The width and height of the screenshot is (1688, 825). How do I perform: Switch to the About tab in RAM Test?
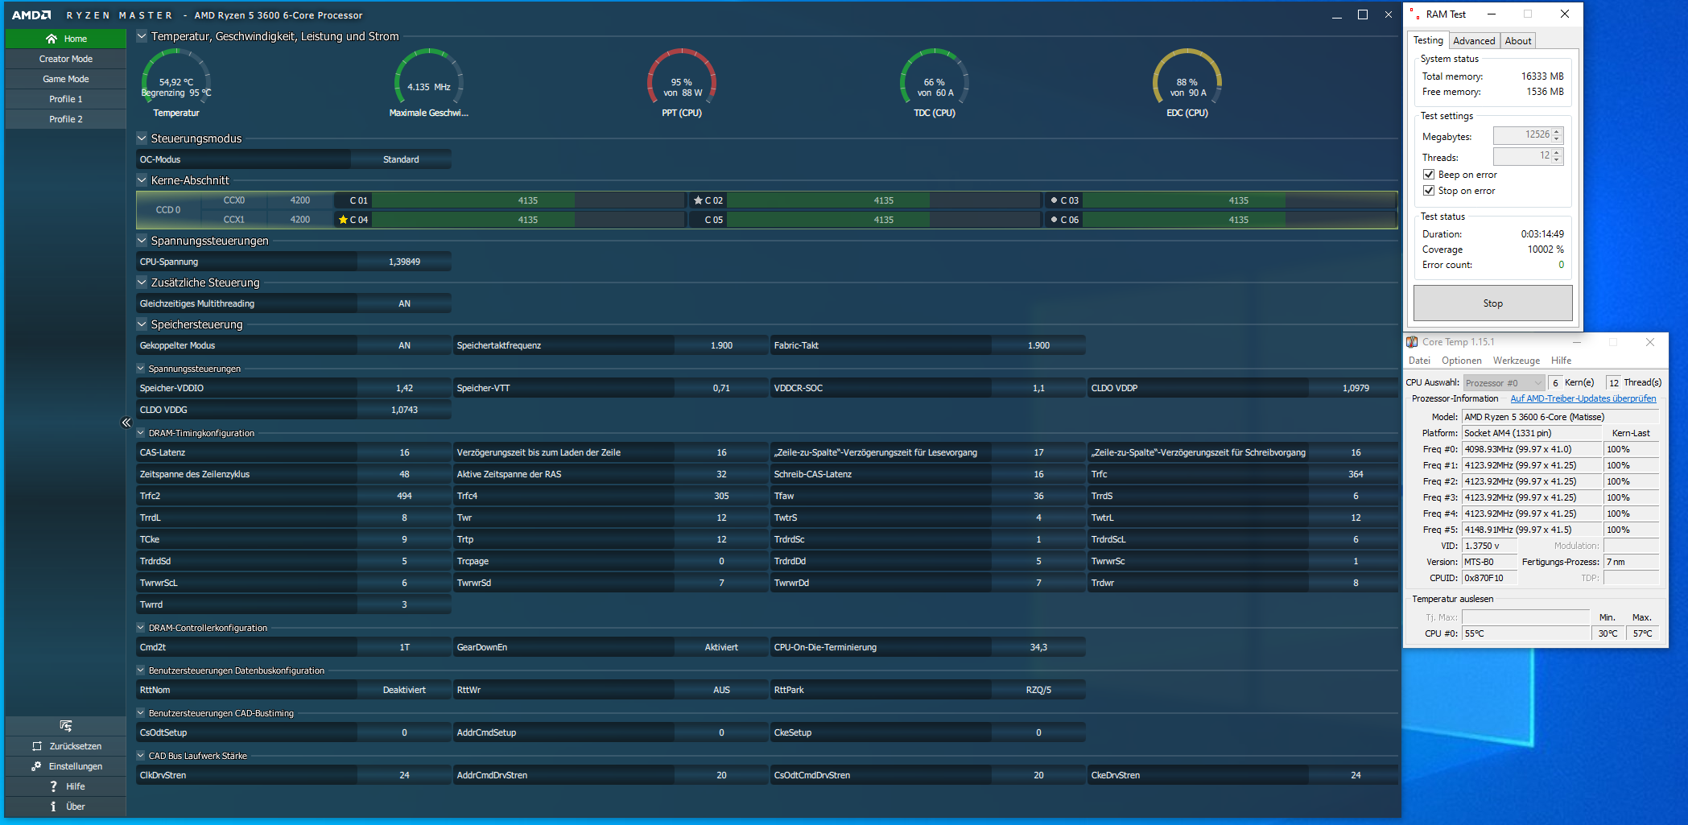pyautogui.click(x=1518, y=41)
